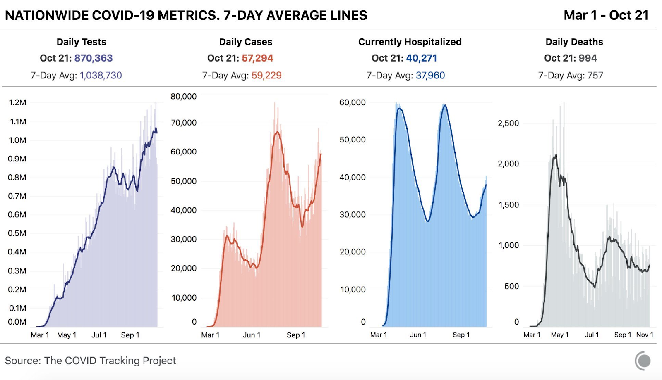
Task: Click the Daily Deaths heading
Action: point(574,42)
